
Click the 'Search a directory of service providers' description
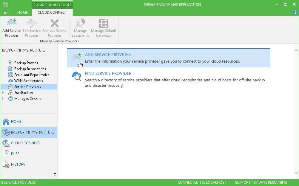click(175, 83)
